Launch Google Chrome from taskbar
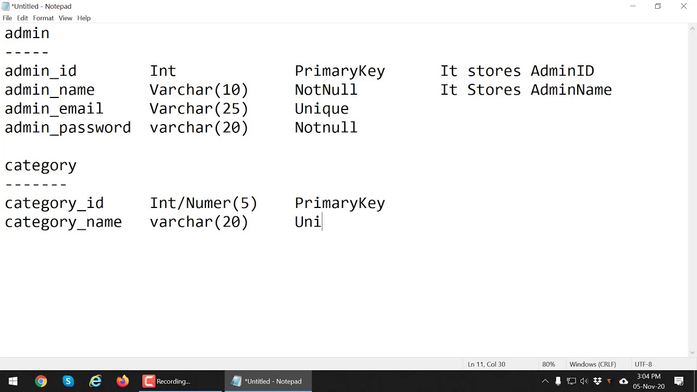Screen dimensions: 697x392 [41, 381]
